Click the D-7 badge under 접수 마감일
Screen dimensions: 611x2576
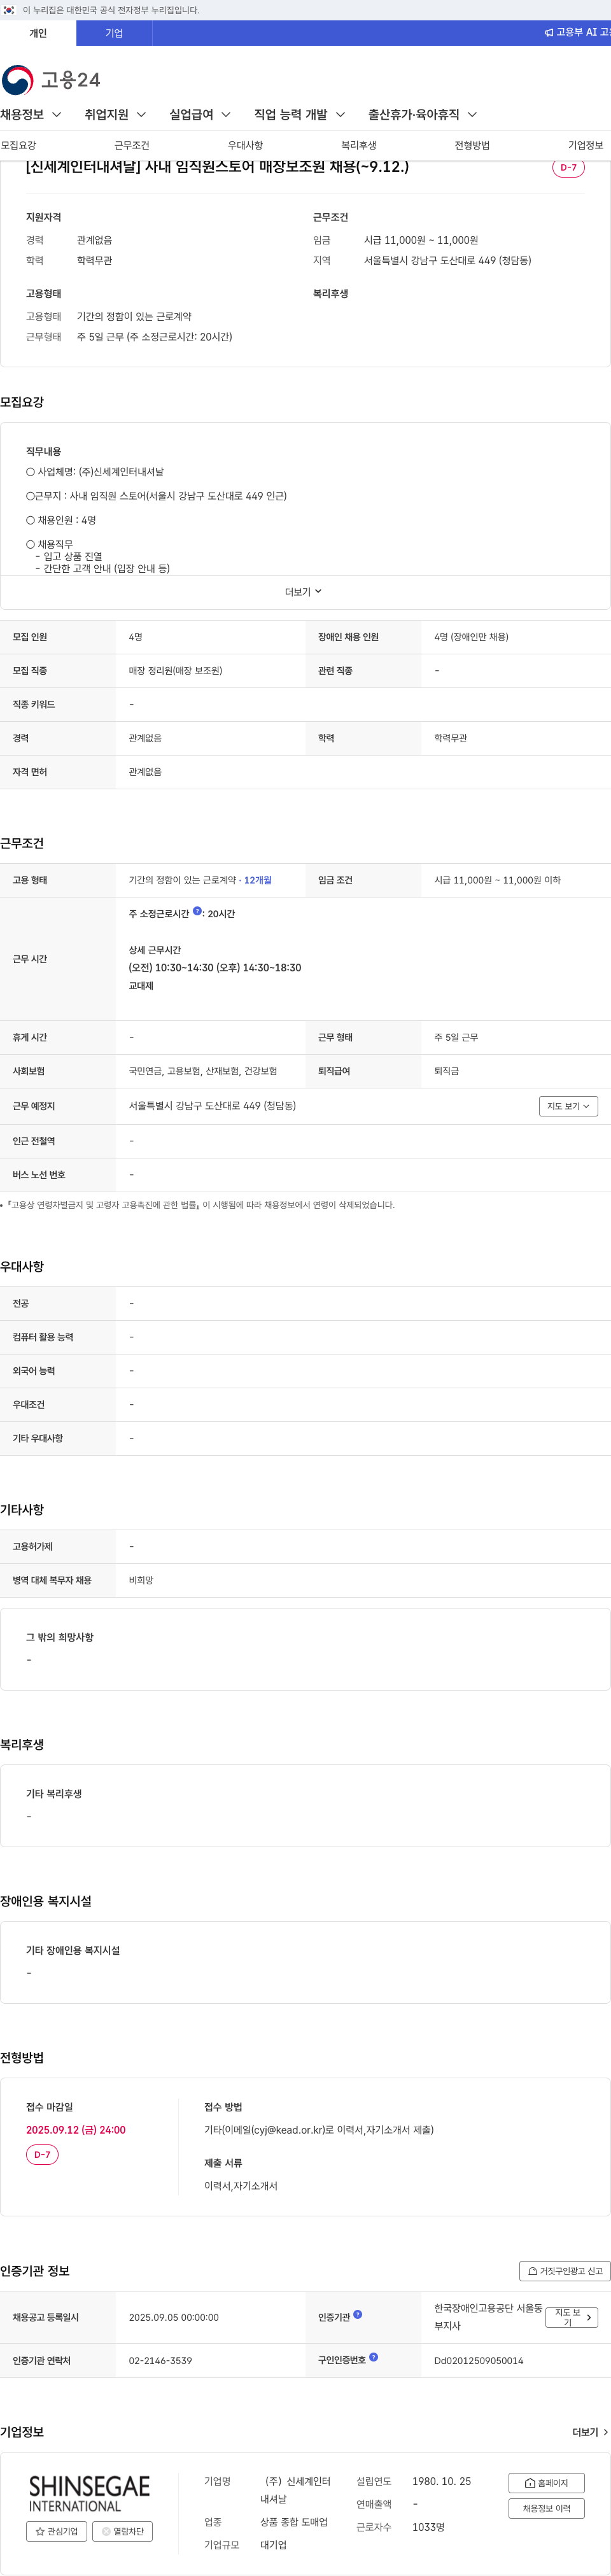(x=42, y=2154)
